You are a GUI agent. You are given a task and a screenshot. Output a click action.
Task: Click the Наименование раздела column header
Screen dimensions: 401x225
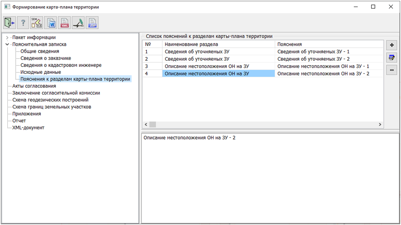point(191,44)
